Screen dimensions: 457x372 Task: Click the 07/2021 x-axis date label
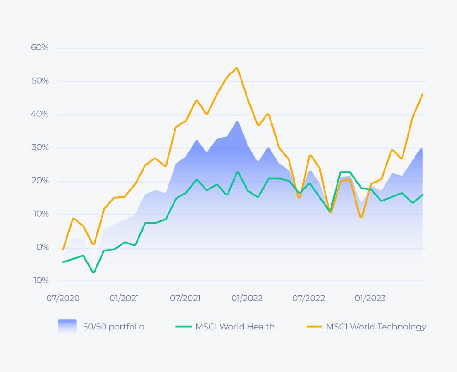pos(186,298)
